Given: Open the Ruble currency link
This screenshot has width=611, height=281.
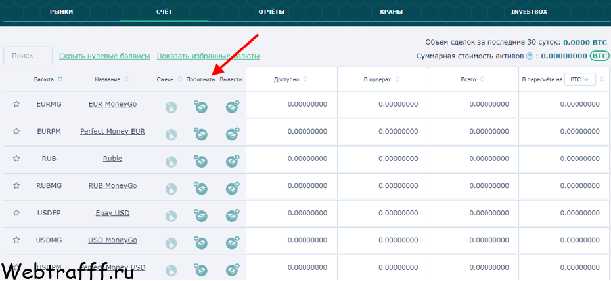Looking at the screenshot, I should coord(112,159).
